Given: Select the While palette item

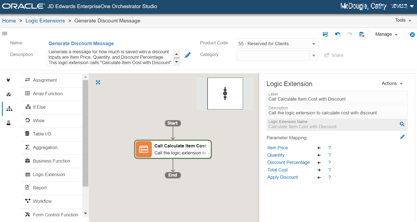Looking at the screenshot, I should coord(52,121).
